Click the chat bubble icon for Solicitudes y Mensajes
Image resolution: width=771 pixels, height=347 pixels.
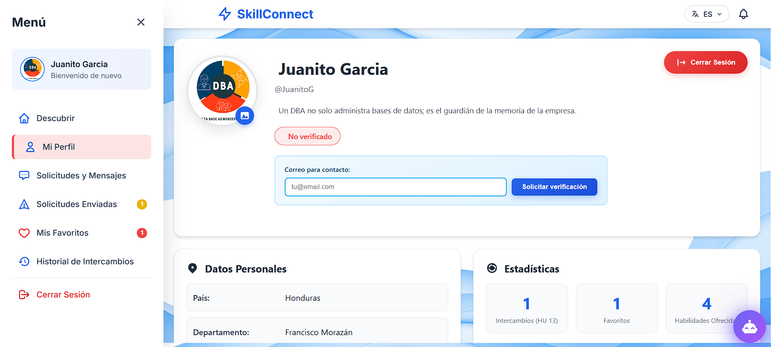pyautogui.click(x=24, y=176)
